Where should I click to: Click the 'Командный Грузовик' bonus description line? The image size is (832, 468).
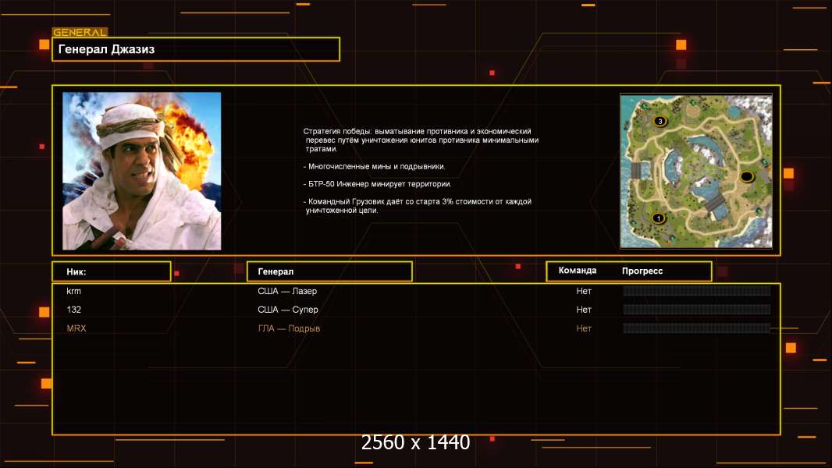[418, 206]
